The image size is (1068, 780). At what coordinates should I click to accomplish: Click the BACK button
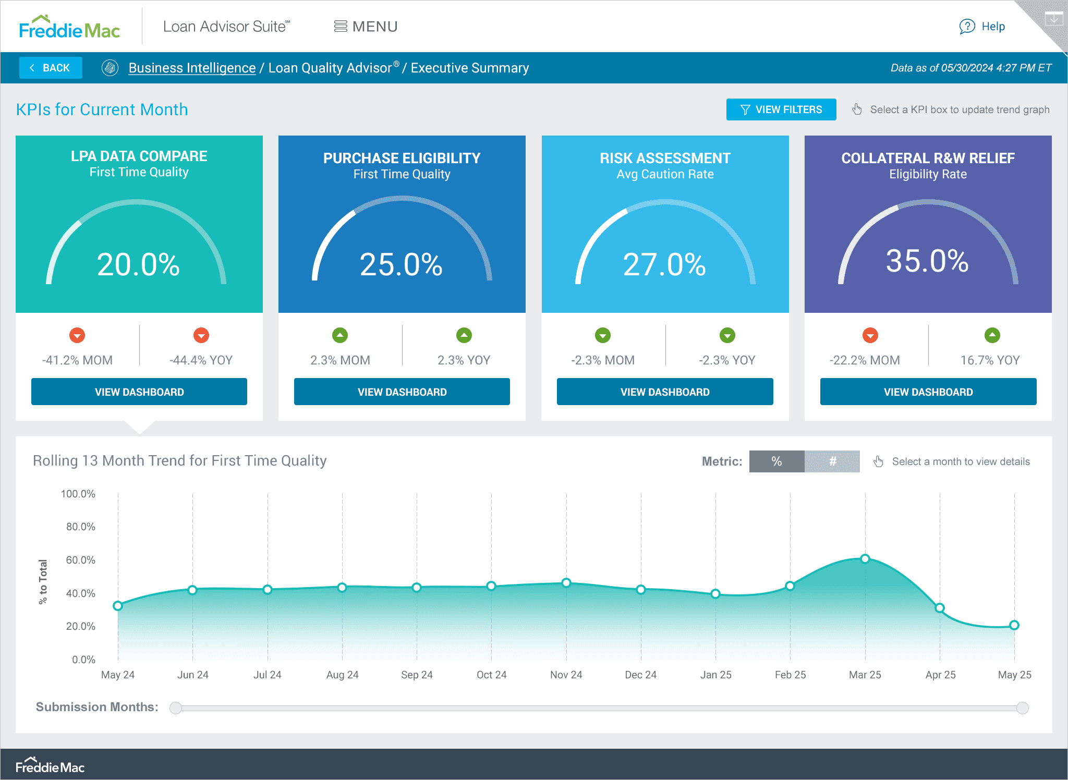click(51, 68)
